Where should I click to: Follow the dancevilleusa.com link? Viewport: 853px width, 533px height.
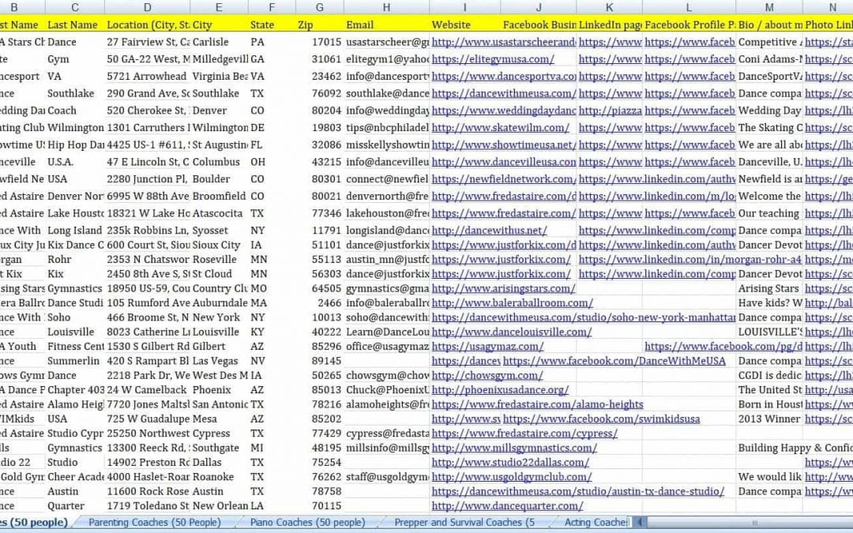[x=503, y=162]
